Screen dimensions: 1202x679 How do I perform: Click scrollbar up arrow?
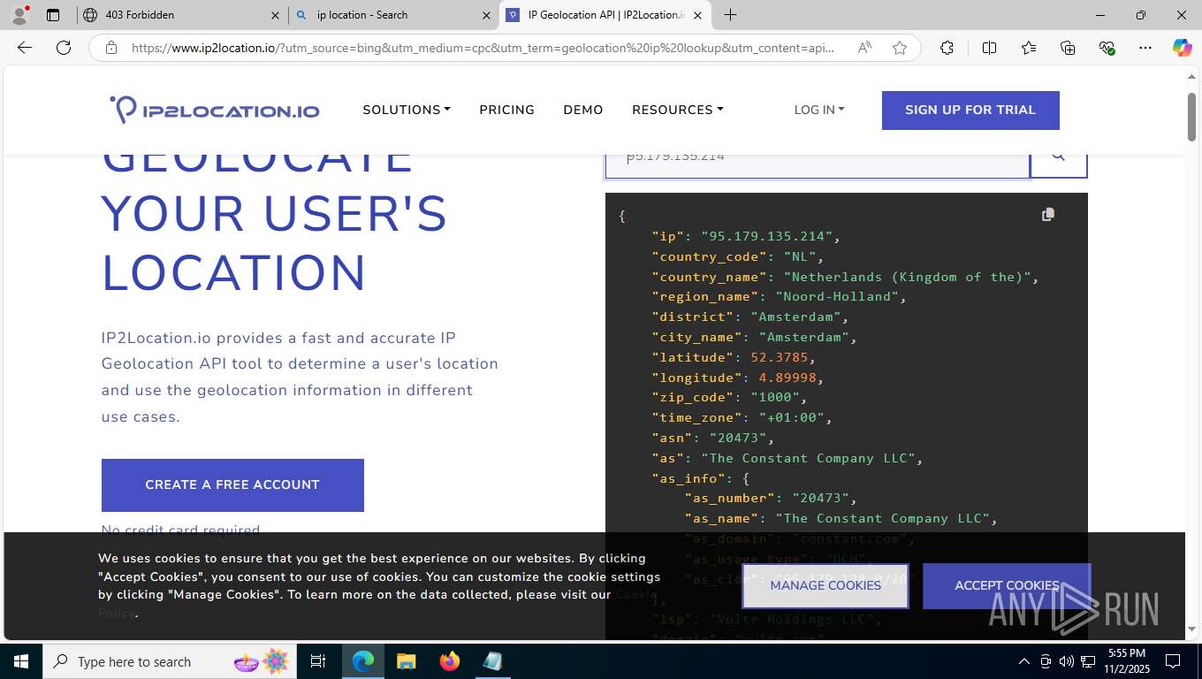(x=1191, y=78)
